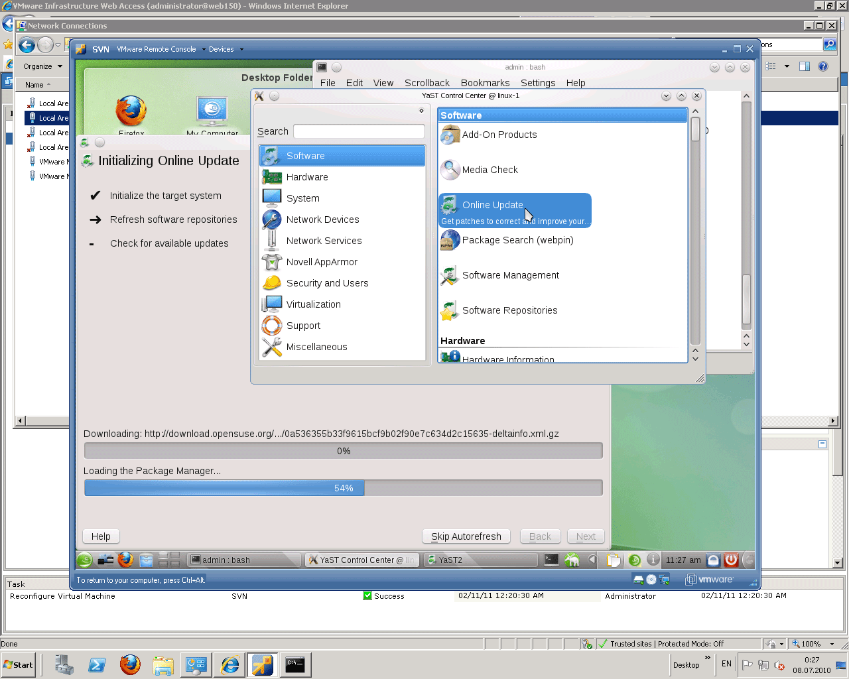This screenshot has height=679, width=849.
Task: Click 'Check for available updates' step text
Action: [169, 243]
